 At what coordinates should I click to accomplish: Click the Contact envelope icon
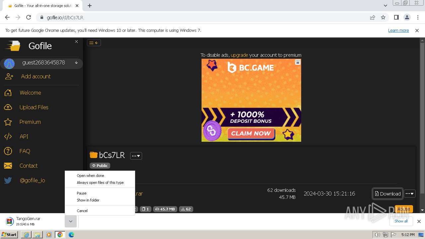(x=8, y=166)
